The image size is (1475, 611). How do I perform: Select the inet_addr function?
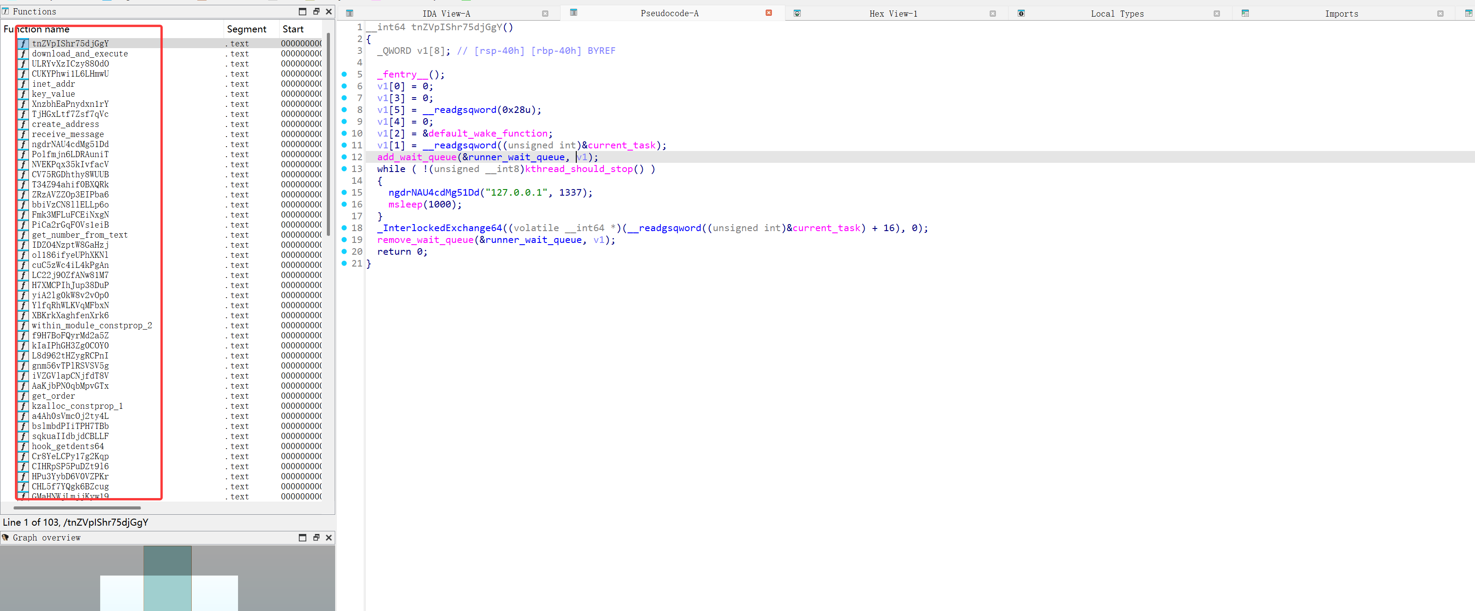pos(53,84)
